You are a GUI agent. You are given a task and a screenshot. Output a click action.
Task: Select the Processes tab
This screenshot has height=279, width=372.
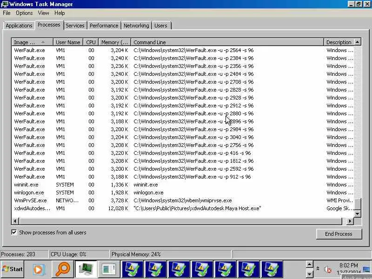(49, 25)
